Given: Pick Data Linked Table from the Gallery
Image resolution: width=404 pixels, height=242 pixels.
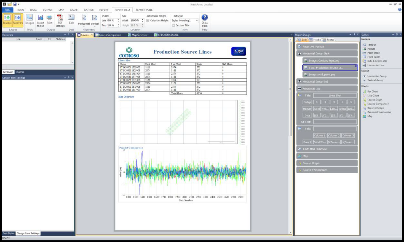Looking at the screenshot, I should (x=377, y=61).
